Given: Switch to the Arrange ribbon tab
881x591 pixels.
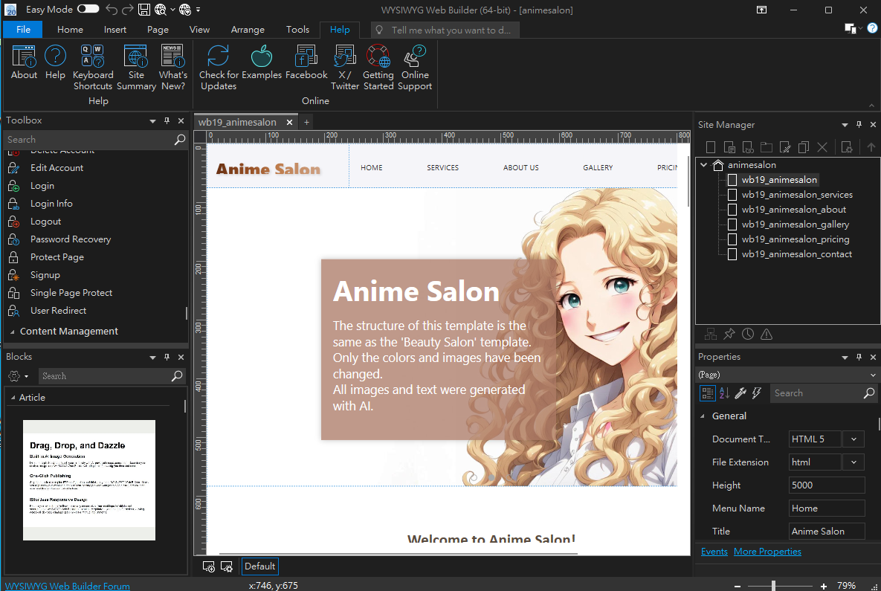Looking at the screenshot, I should [x=248, y=29].
